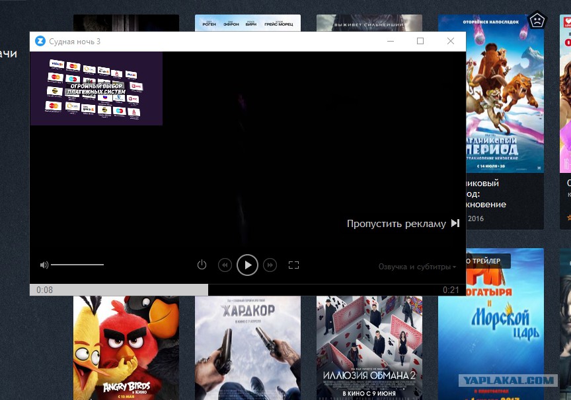
Task: Click Пропустить рекламу to skip the ad
Action: [397, 223]
